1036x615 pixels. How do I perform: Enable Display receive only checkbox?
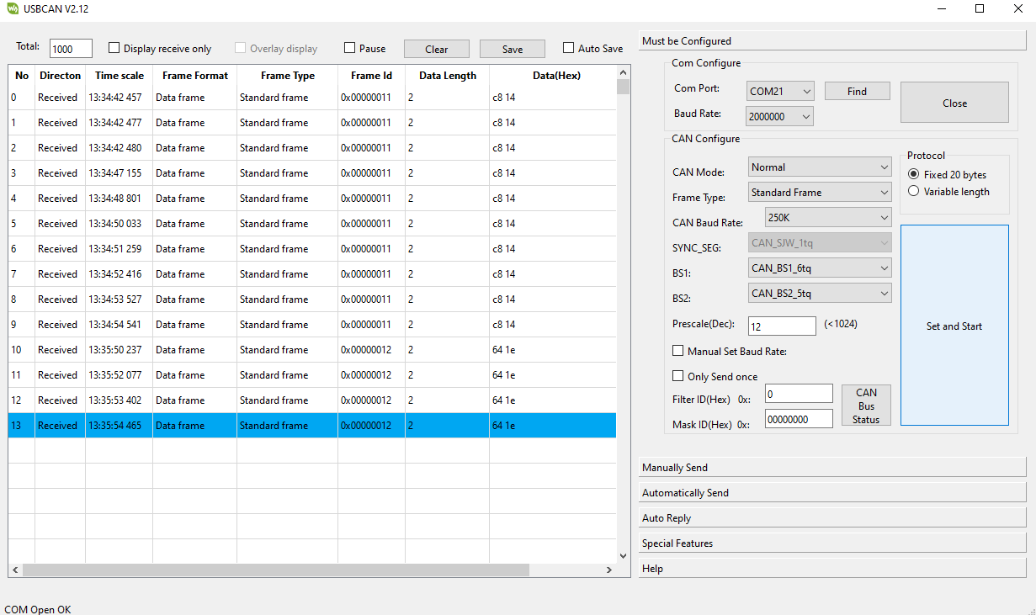tap(115, 49)
